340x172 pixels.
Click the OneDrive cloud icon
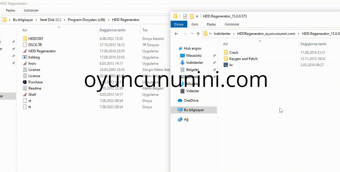tap(180, 100)
